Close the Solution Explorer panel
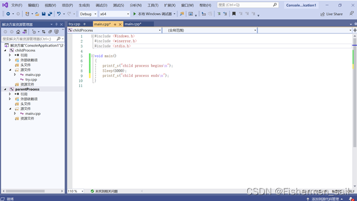The height and width of the screenshot is (201, 357). [61, 24]
